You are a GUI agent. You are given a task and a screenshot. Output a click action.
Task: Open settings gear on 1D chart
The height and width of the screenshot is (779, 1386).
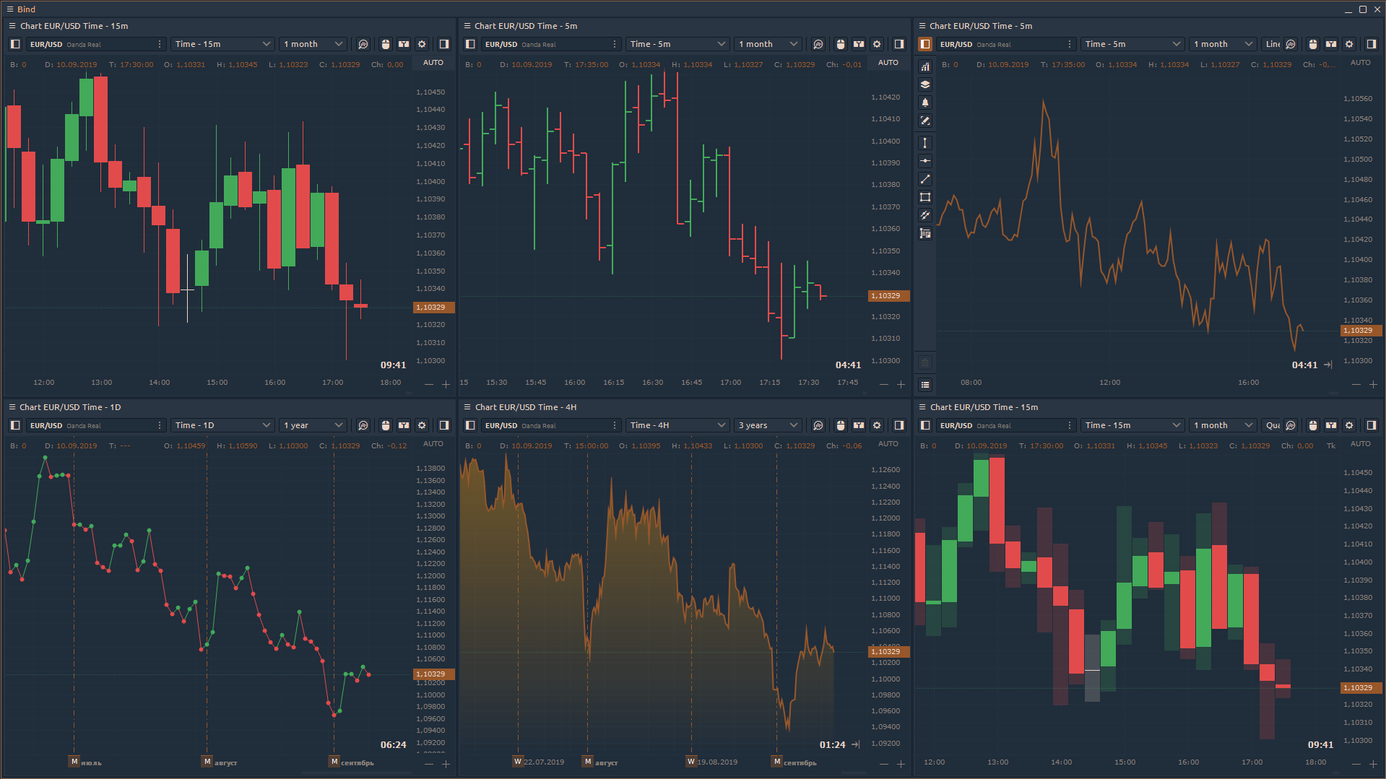(x=423, y=425)
